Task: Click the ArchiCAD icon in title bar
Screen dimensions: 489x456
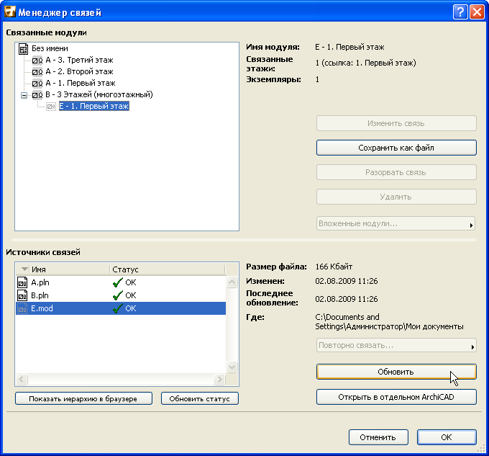Action: (x=10, y=12)
